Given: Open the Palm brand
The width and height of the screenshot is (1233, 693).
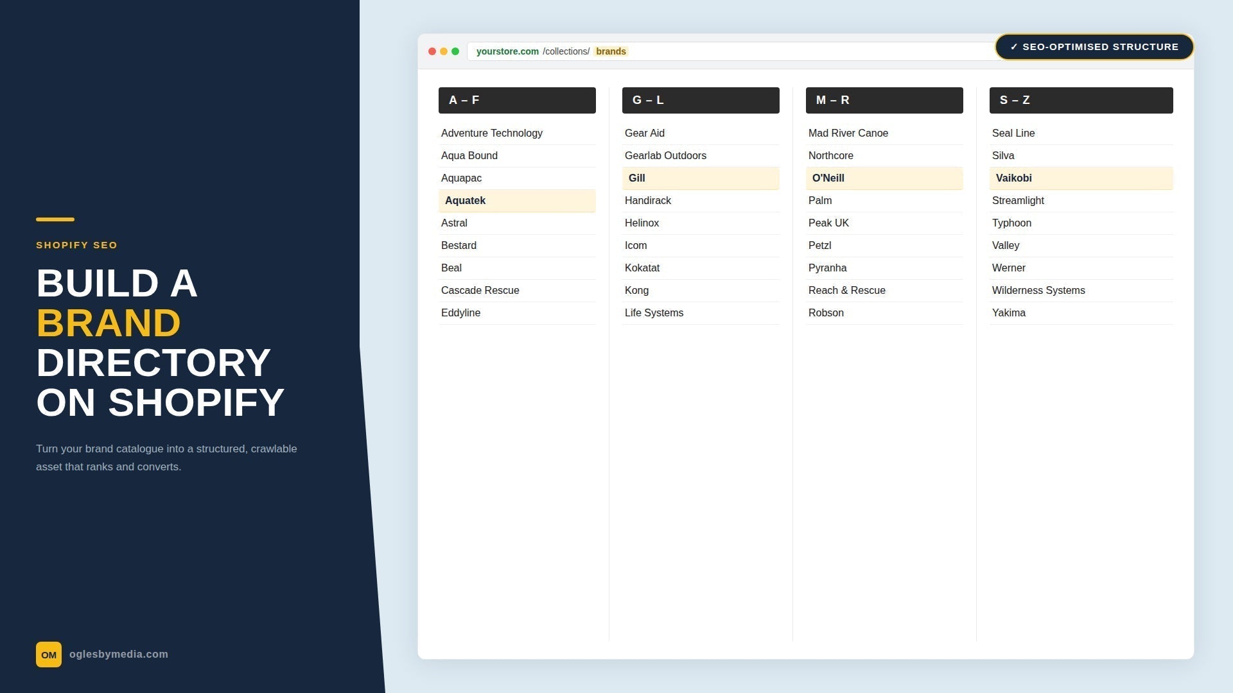Looking at the screenshot, I should coord(884,201).
